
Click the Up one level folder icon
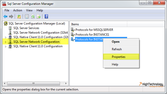[x=19, y=16]
